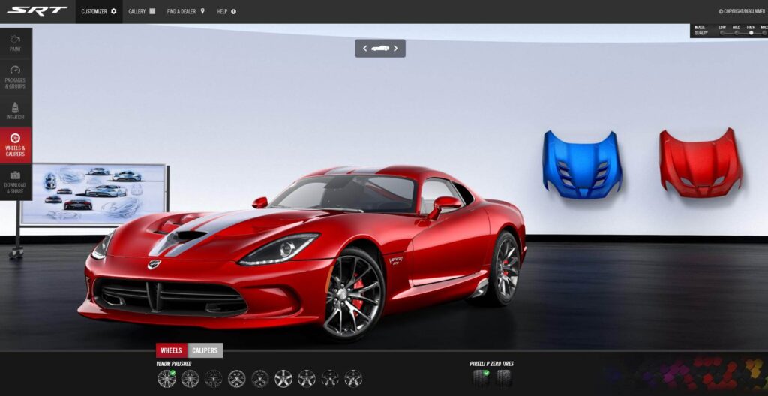Screen dimensions: 768x396
Task: Select the second tire option
Action: (503, 378)
